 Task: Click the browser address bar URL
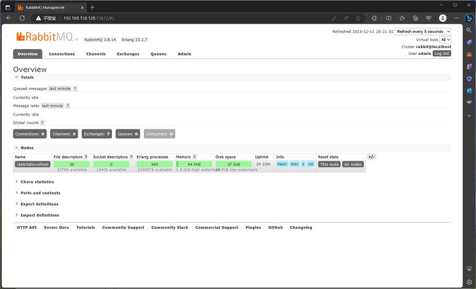(x=89, y=18)
